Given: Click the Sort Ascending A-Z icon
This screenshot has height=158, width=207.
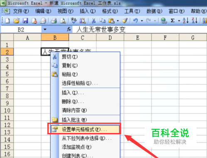Looking at the screenshot, I should tap(186, 21).
